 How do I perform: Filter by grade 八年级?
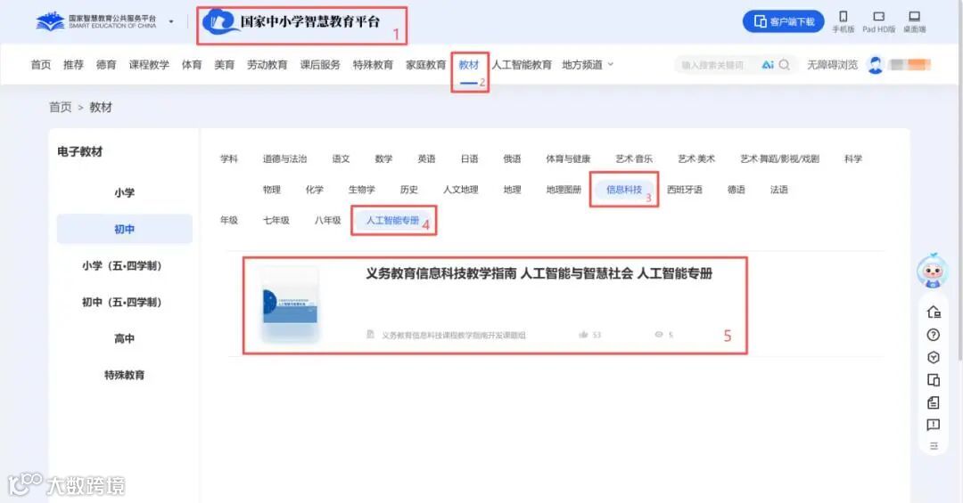pos(328,220)
